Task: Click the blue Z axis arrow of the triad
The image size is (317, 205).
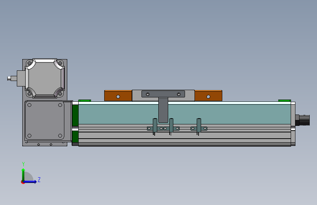Action: point(30,182)
